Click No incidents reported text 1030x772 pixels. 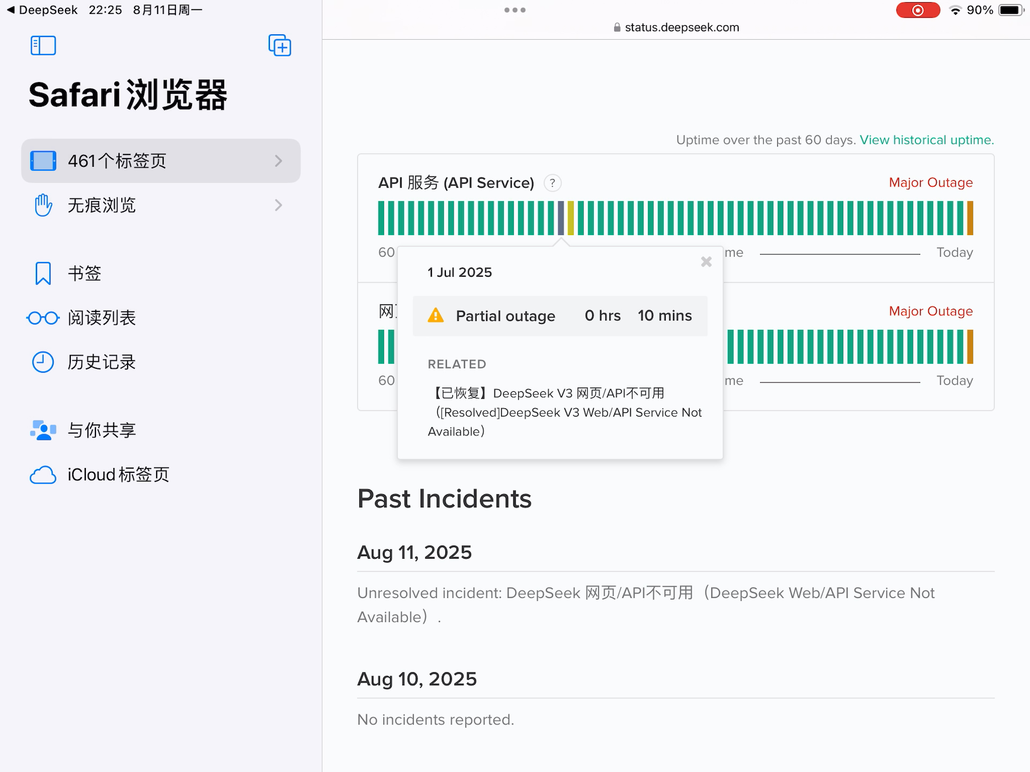[x=436, y=719]
